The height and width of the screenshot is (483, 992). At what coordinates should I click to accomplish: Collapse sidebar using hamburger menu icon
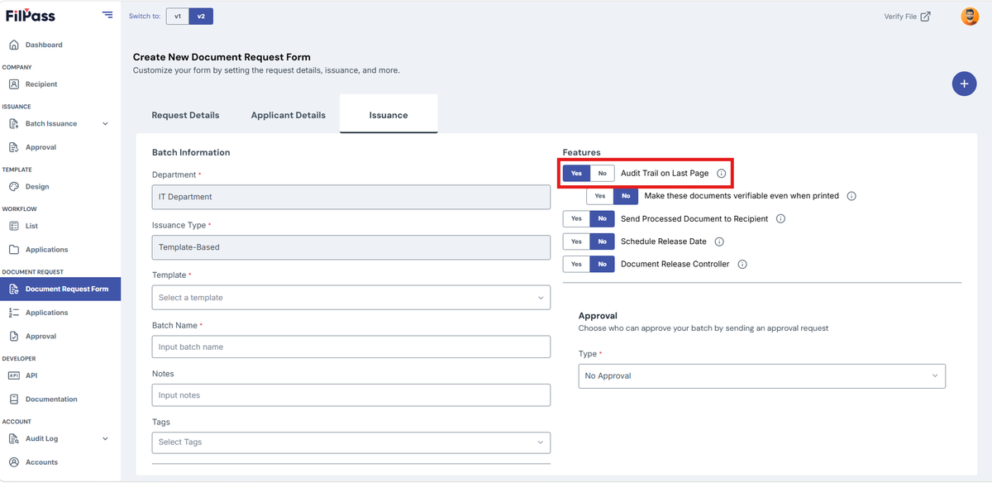pos(107,15)
